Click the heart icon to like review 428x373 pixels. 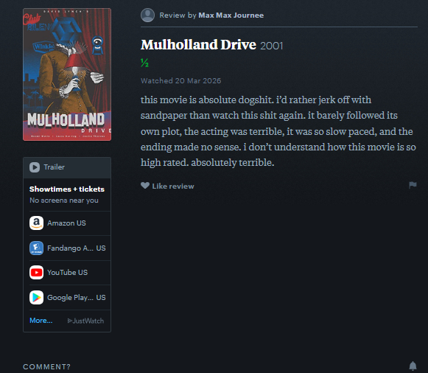point(145,186)
